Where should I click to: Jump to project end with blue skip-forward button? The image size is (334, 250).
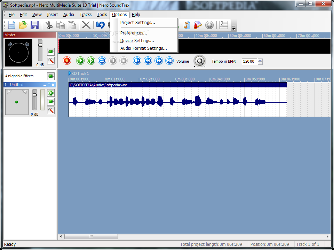169,61
